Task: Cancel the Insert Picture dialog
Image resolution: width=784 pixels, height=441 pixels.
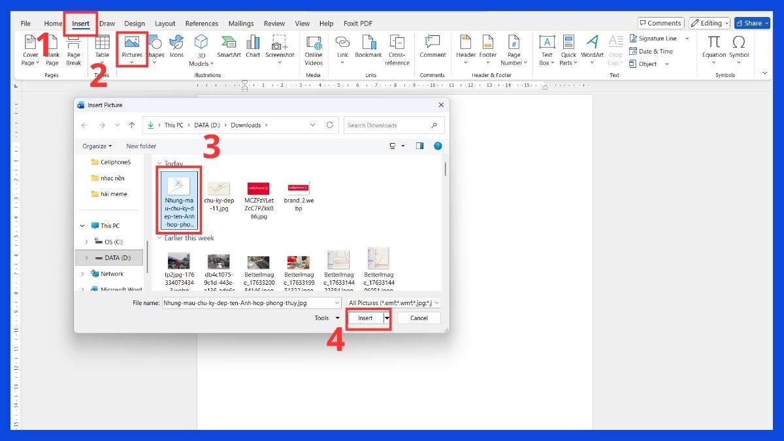Action: point(419,318)
